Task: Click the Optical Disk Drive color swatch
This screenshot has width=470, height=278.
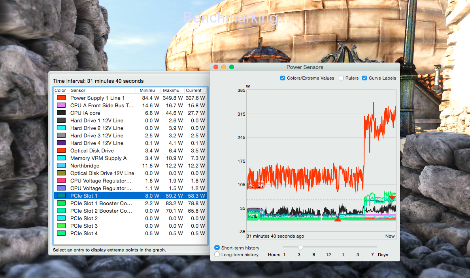Action: pos(61,150)
